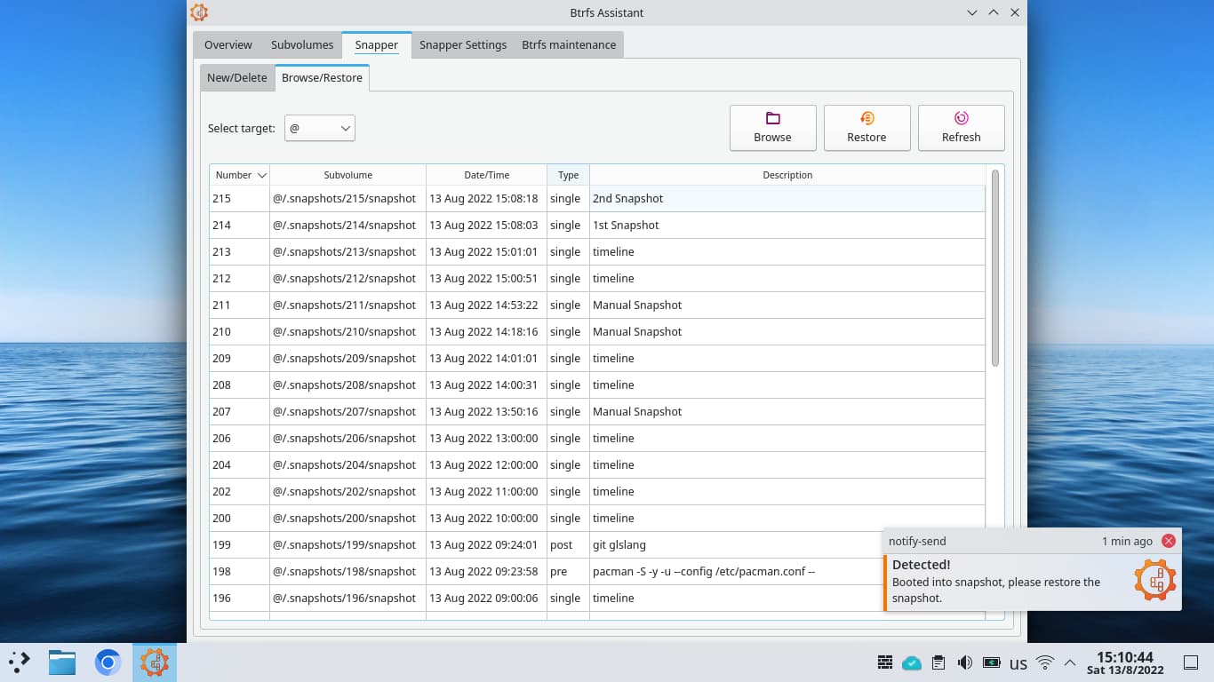The image size is (1214, 682).
Task: Open the file manager from taskbar
Action: pyautogui.click(x=62, y=662)
